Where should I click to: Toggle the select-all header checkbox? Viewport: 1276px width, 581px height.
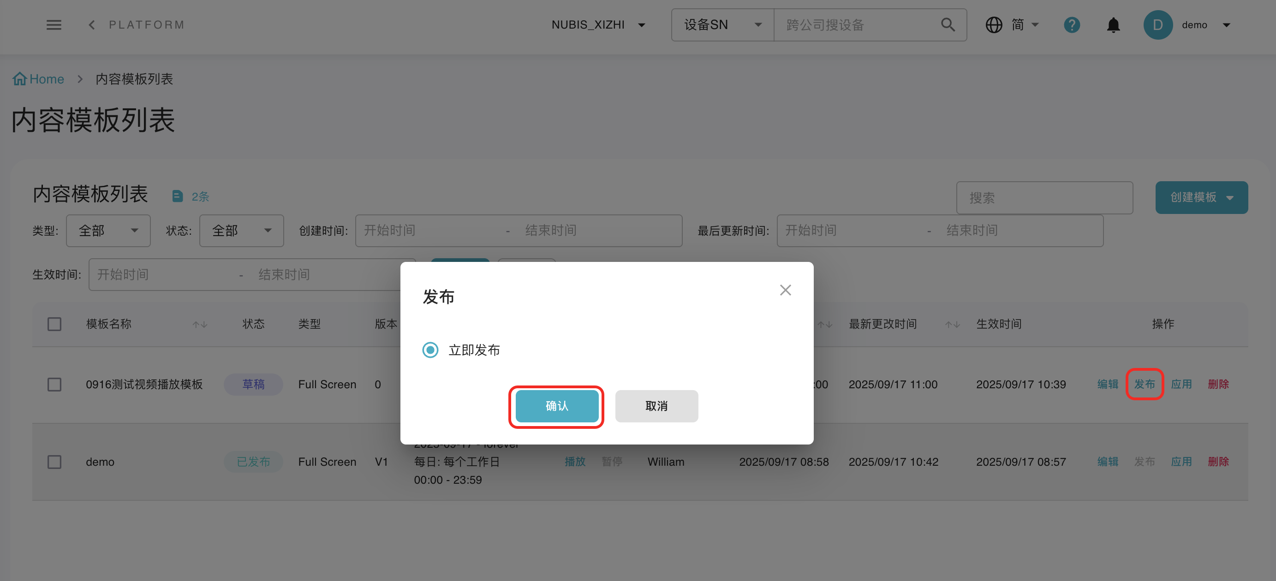tap(54, 325)
